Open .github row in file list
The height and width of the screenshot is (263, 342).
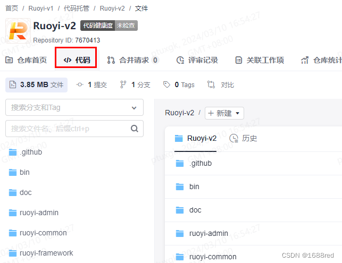click(x=253, y=164)
